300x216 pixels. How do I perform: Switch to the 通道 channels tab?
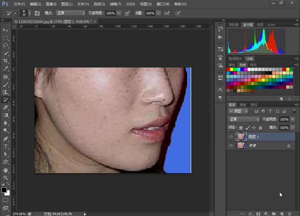tap(243, 105)
